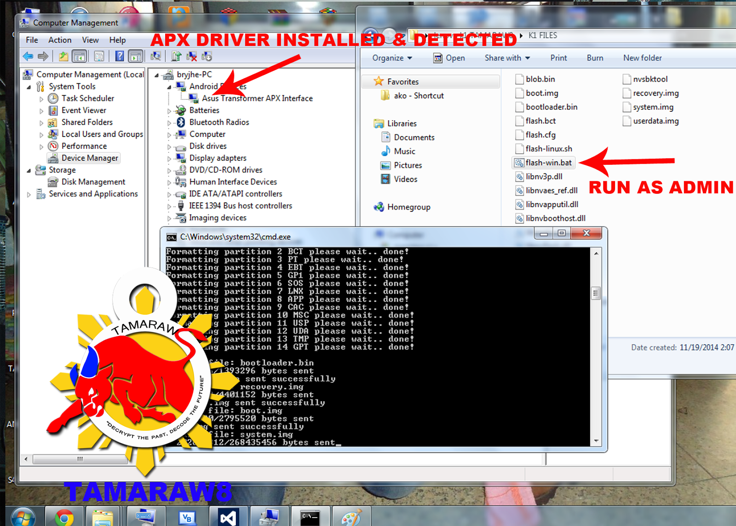Select Device Manager in the console tree
This screenshot has height=526, width=736.
(x=84, y=158)
